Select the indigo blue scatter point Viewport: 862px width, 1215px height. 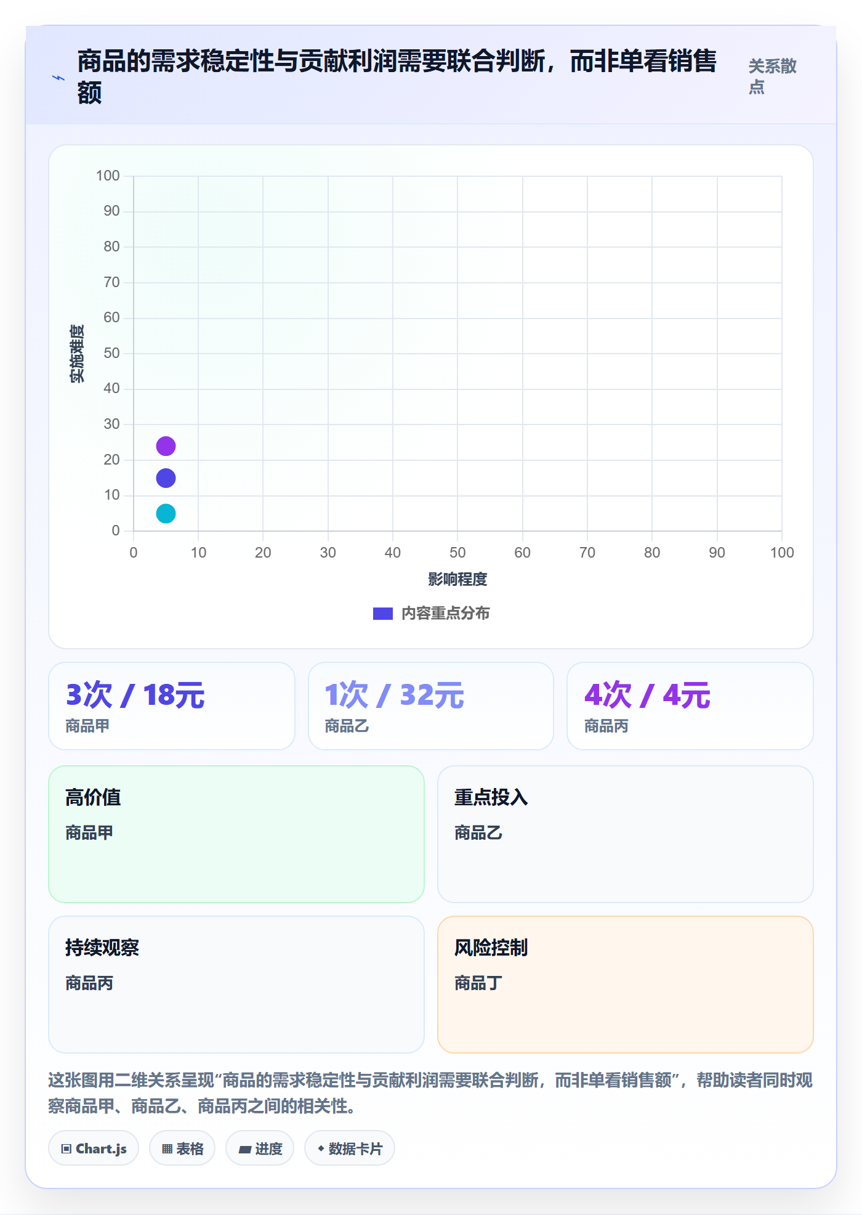(x=166, y=478)
